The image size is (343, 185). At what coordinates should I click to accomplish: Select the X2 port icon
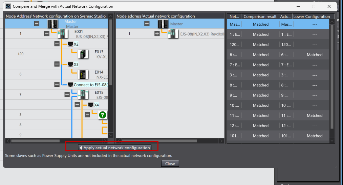[x=70, y=44]
